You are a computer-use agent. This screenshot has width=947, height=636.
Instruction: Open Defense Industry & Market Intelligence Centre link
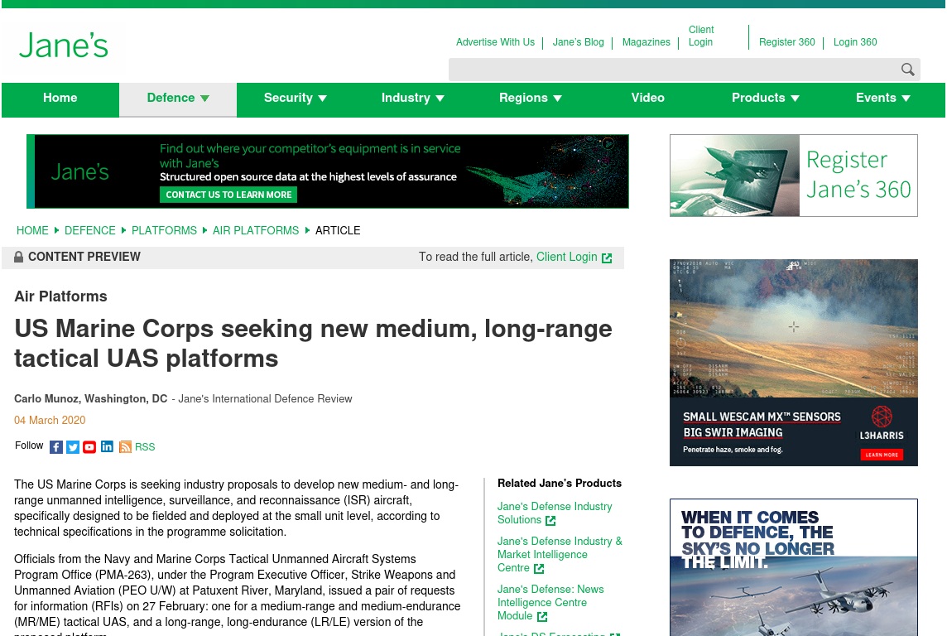560,555
